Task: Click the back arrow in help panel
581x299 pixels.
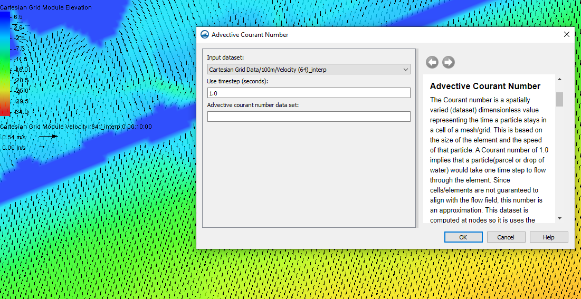Action: click(x=432, y=62)
